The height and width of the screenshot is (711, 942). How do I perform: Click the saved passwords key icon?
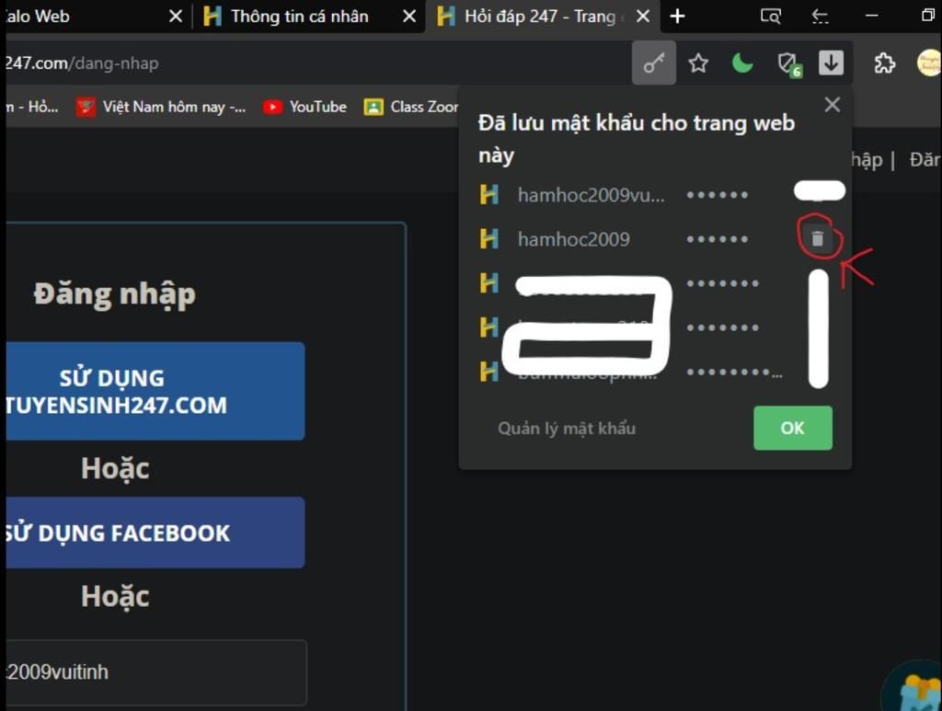[x=654, y=63]
